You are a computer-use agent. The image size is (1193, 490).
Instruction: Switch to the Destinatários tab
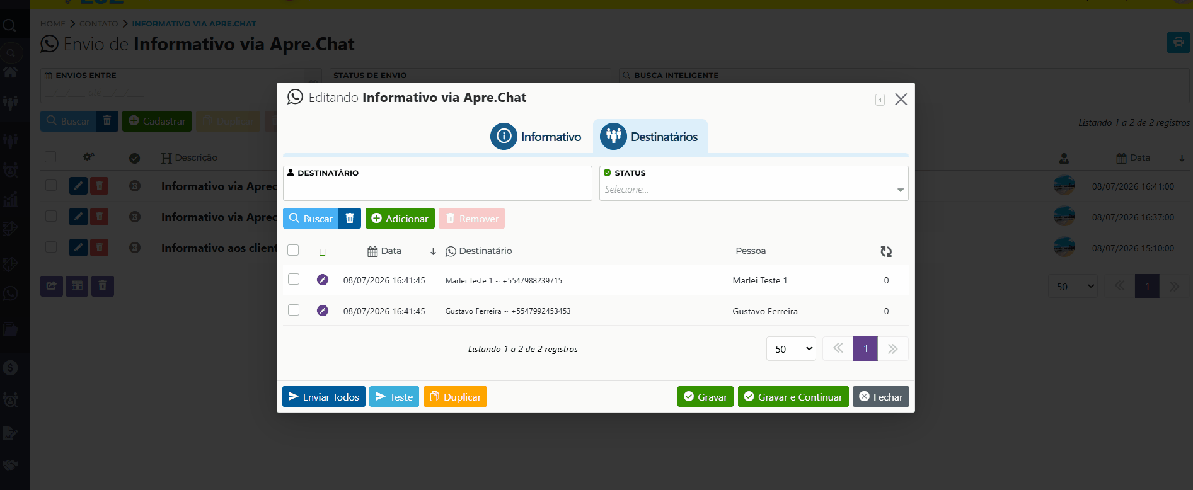[650, 137]
